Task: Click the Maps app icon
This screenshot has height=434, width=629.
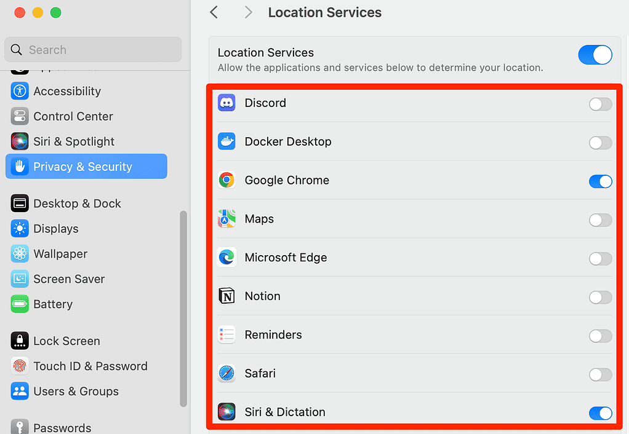Action: click(226, 219)
